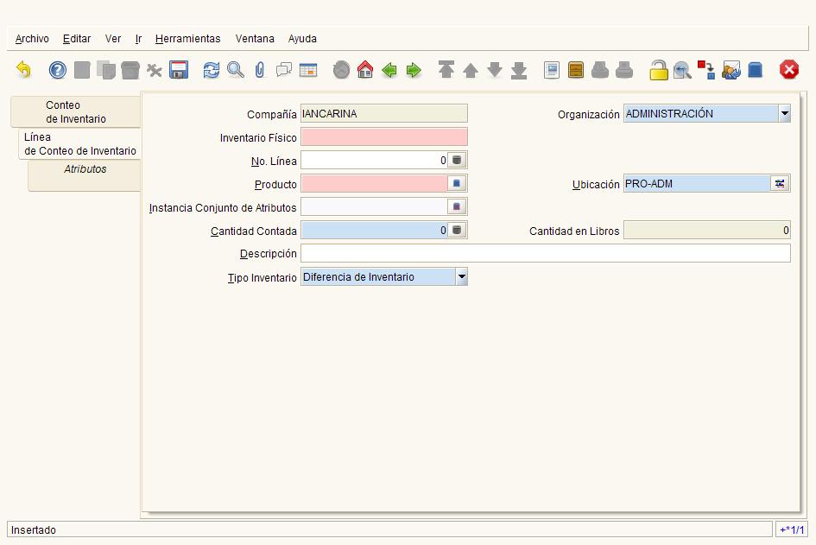Toggle grid view with the table icon

point(308,70)
